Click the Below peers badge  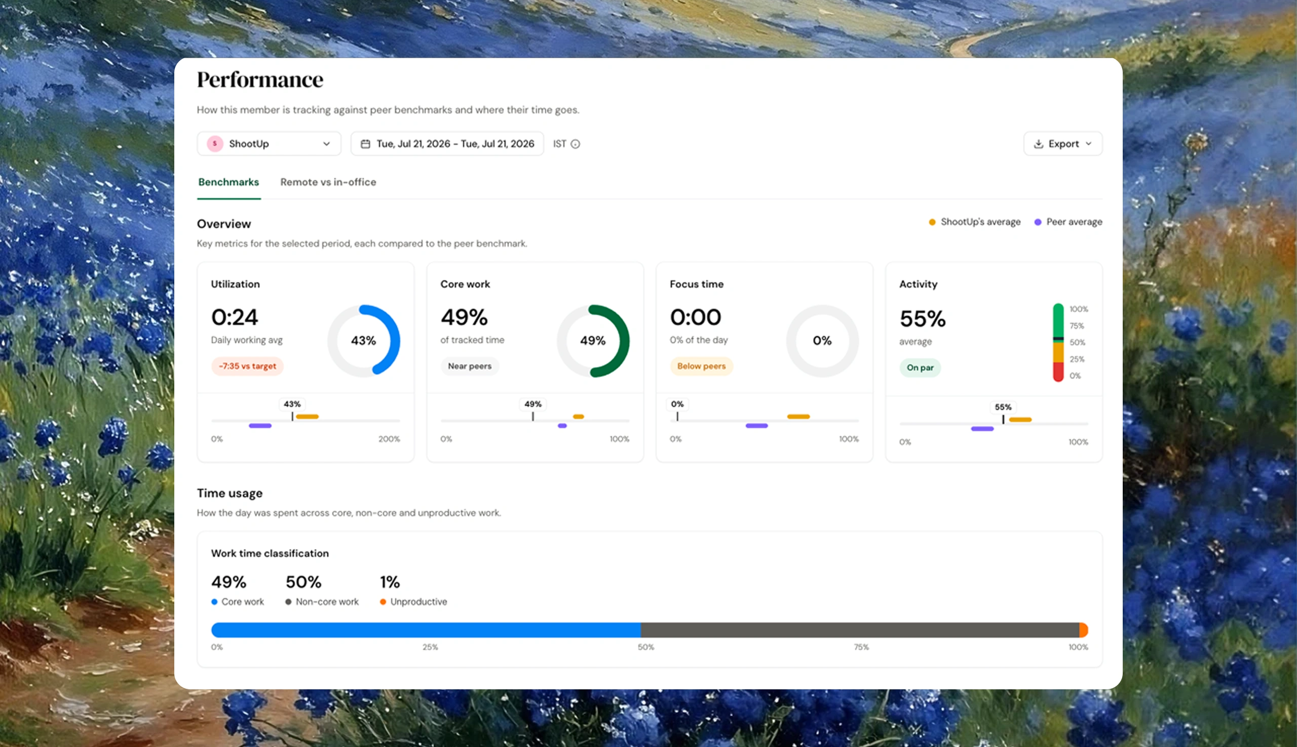701,366
